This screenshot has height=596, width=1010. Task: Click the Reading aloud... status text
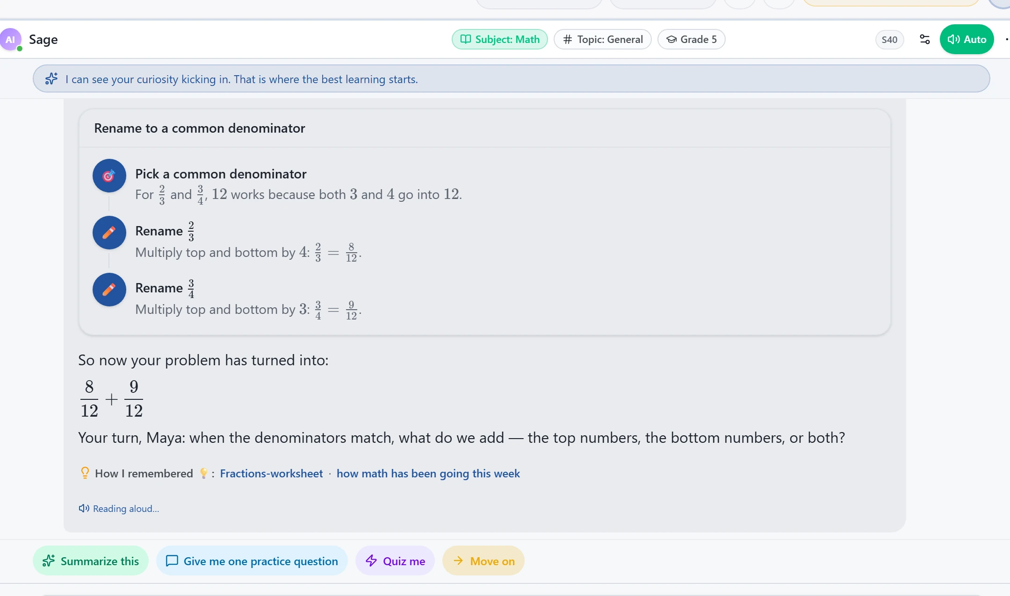pos(126,508)
